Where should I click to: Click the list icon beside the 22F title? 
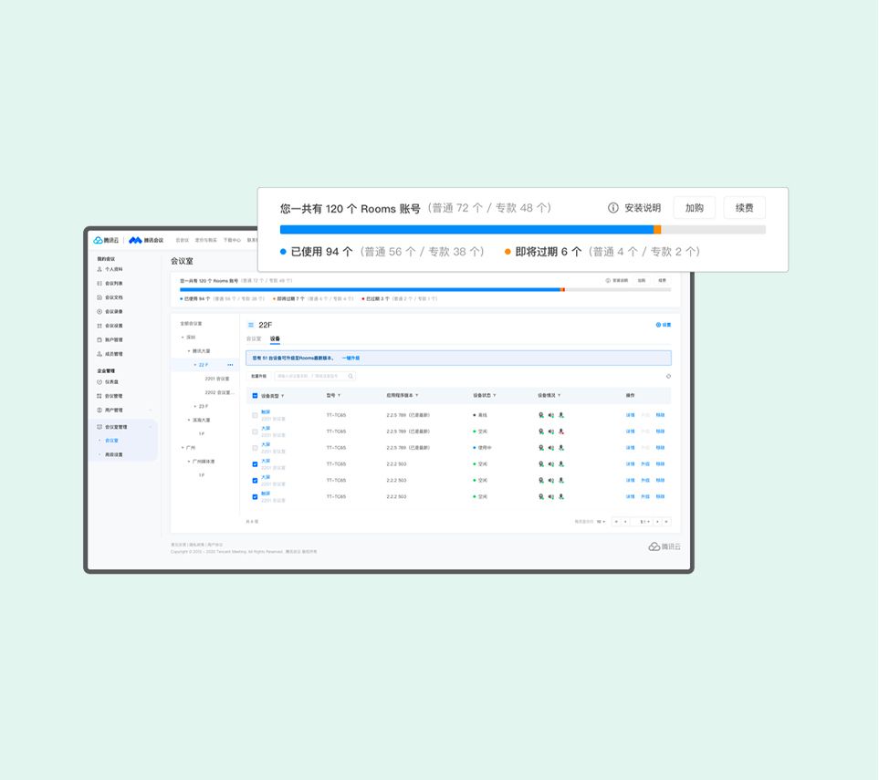[x=251, y=325]
